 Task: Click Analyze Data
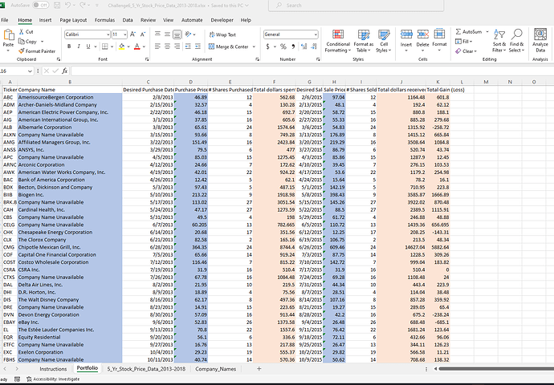(x=540, y=40)
